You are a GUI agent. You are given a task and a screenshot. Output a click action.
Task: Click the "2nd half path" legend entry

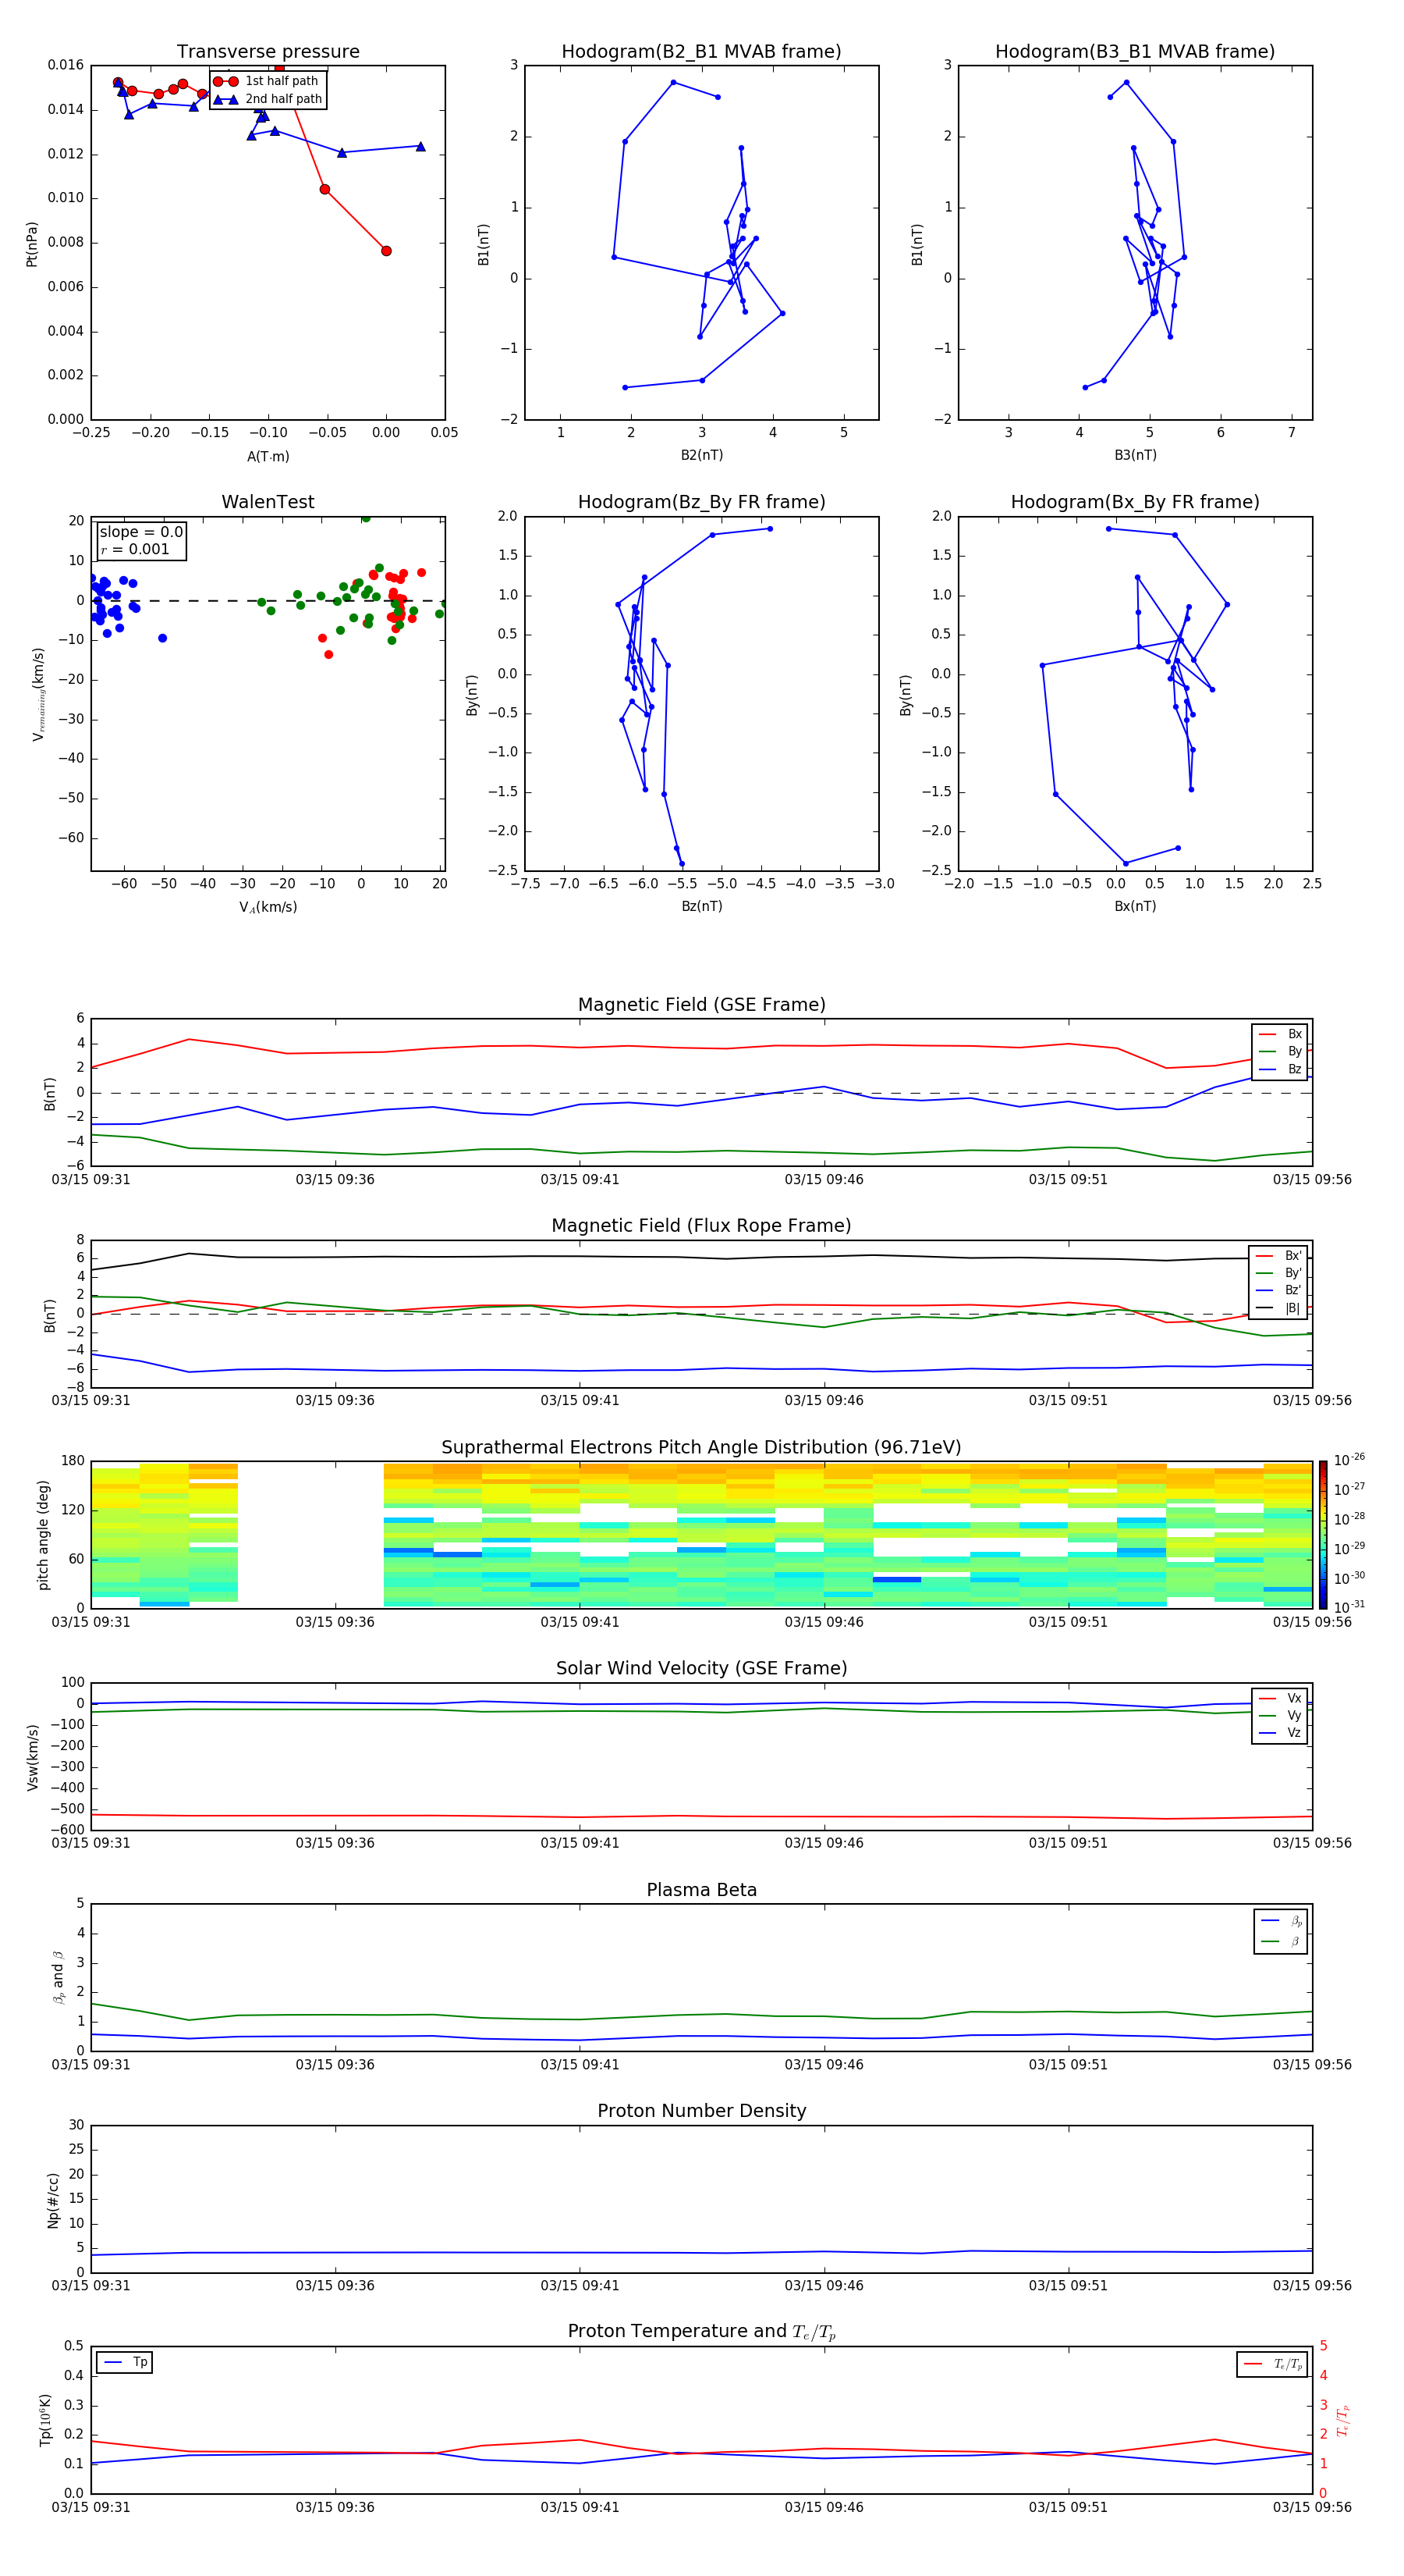click(267, 99)
